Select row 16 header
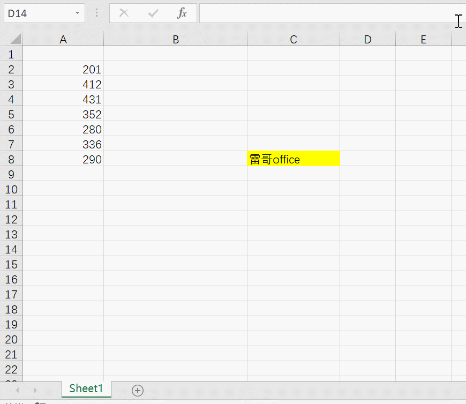This screenshot has height=404, width=466. [11, 279]
